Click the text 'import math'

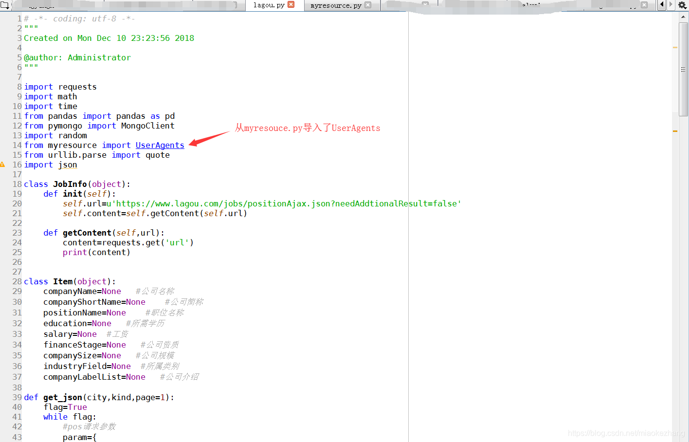51,96
